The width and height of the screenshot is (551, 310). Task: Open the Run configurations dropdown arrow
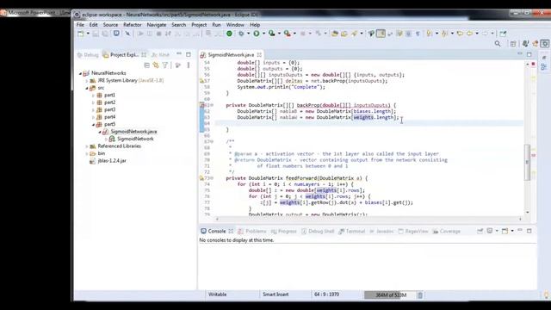263,34
